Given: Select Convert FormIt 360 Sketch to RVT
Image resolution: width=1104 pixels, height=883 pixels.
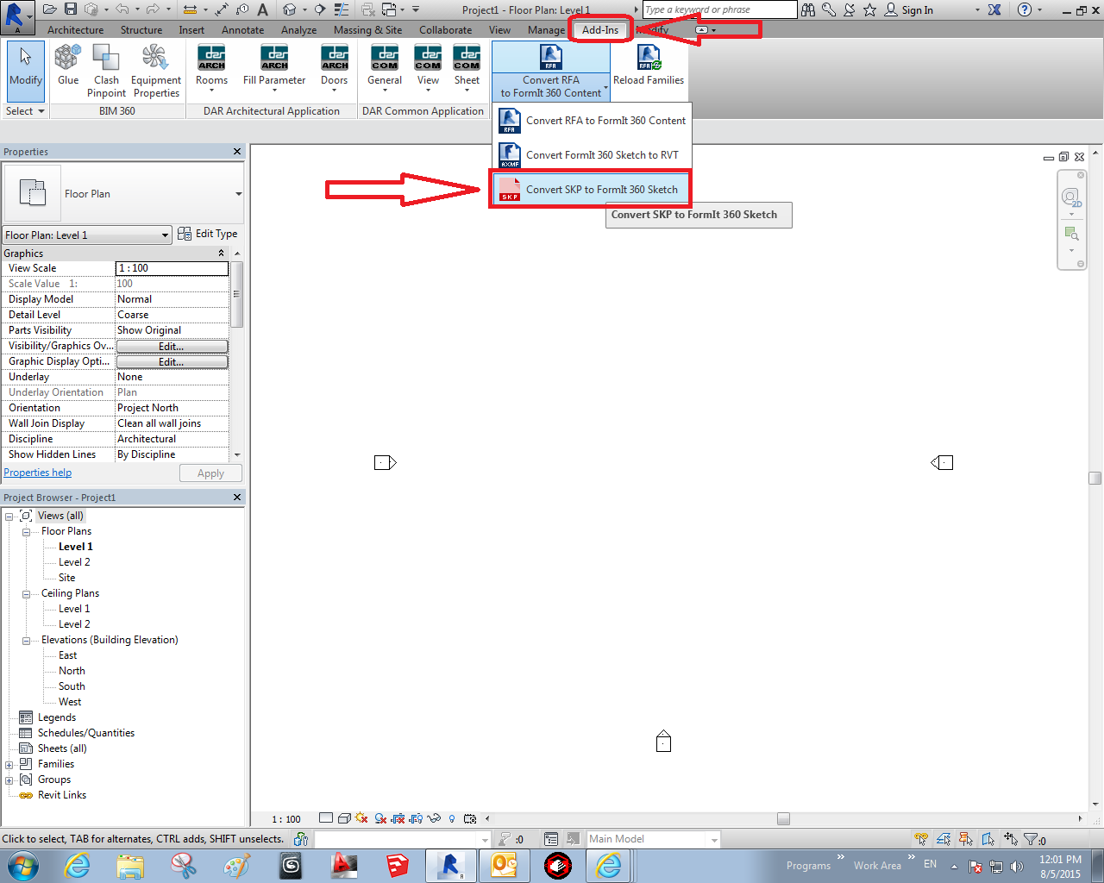Looking at the screenshot, I should click(x=593, y=155).
